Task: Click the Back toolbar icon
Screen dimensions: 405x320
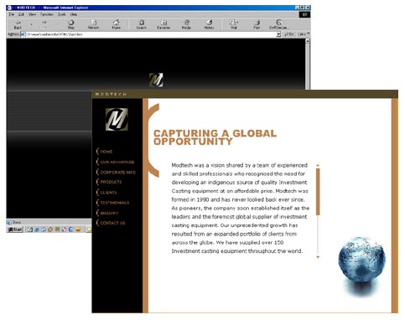Action: pyautogui.click(x=18, y=24)
